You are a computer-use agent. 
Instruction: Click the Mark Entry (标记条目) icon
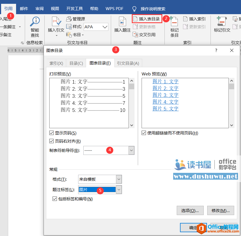tap(174, 21)
